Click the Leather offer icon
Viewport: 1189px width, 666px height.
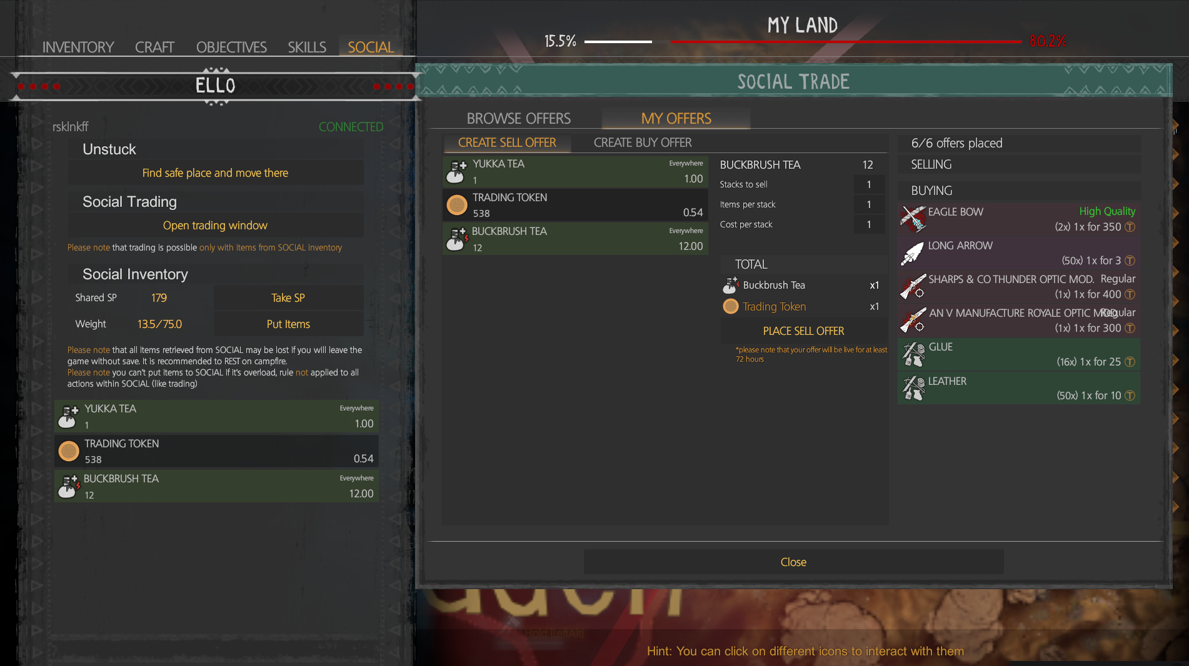pyautogui.click(x=913, y=388)
